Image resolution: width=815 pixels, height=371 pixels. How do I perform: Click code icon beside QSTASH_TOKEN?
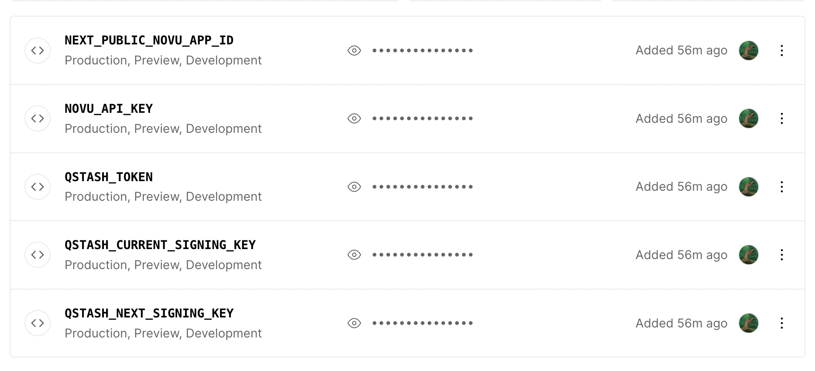(38, 187)
